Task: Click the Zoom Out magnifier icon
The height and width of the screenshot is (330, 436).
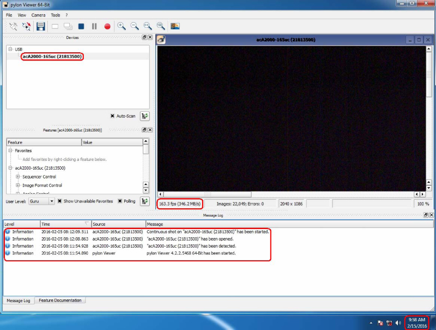Action: tap(135, 26)
